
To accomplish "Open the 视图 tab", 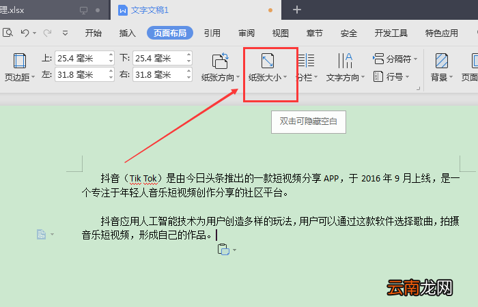I will coord(281,33).
